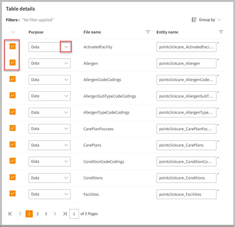Switch to page 3
Image resolution: width=235 pixels, height=227 pixels.
click(46, 214)
